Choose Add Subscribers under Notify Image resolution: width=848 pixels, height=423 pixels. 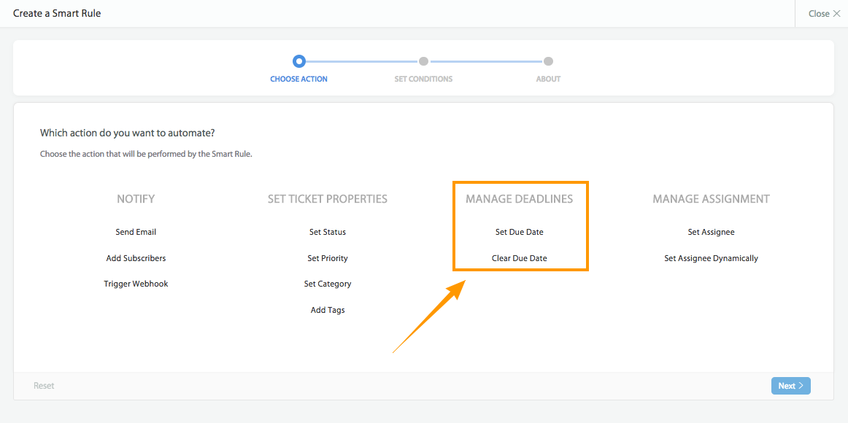click(136, 257)
